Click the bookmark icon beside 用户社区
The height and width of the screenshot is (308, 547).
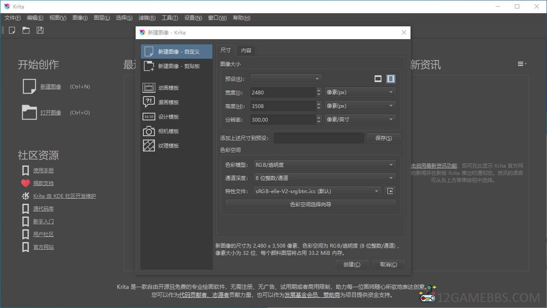click(x=26, y=234)
